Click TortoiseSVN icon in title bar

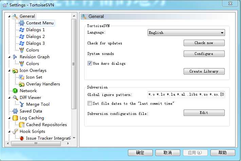(5, 5)
